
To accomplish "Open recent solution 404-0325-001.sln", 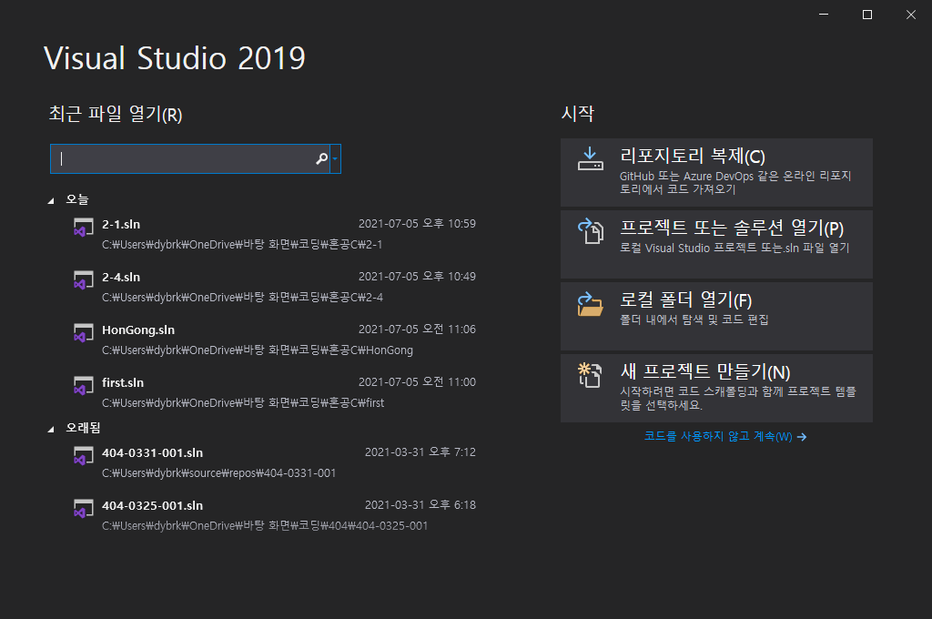I will pos(273,515).
